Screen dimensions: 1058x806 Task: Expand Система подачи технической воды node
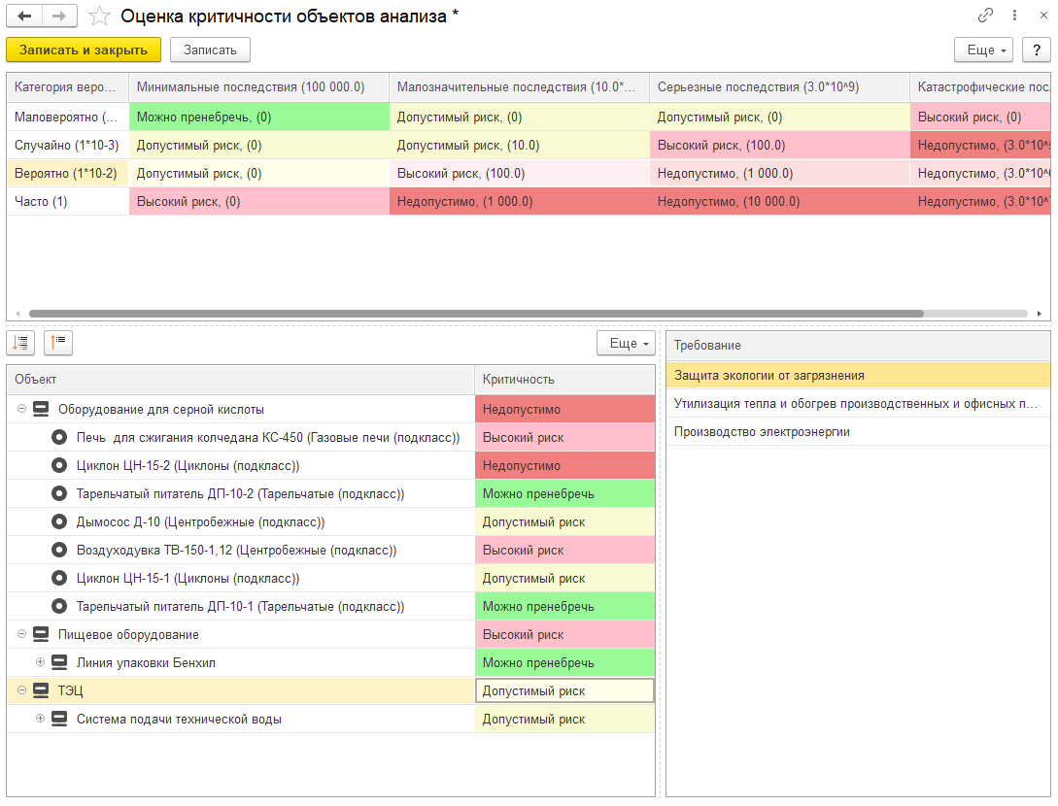tap(41, 719)
